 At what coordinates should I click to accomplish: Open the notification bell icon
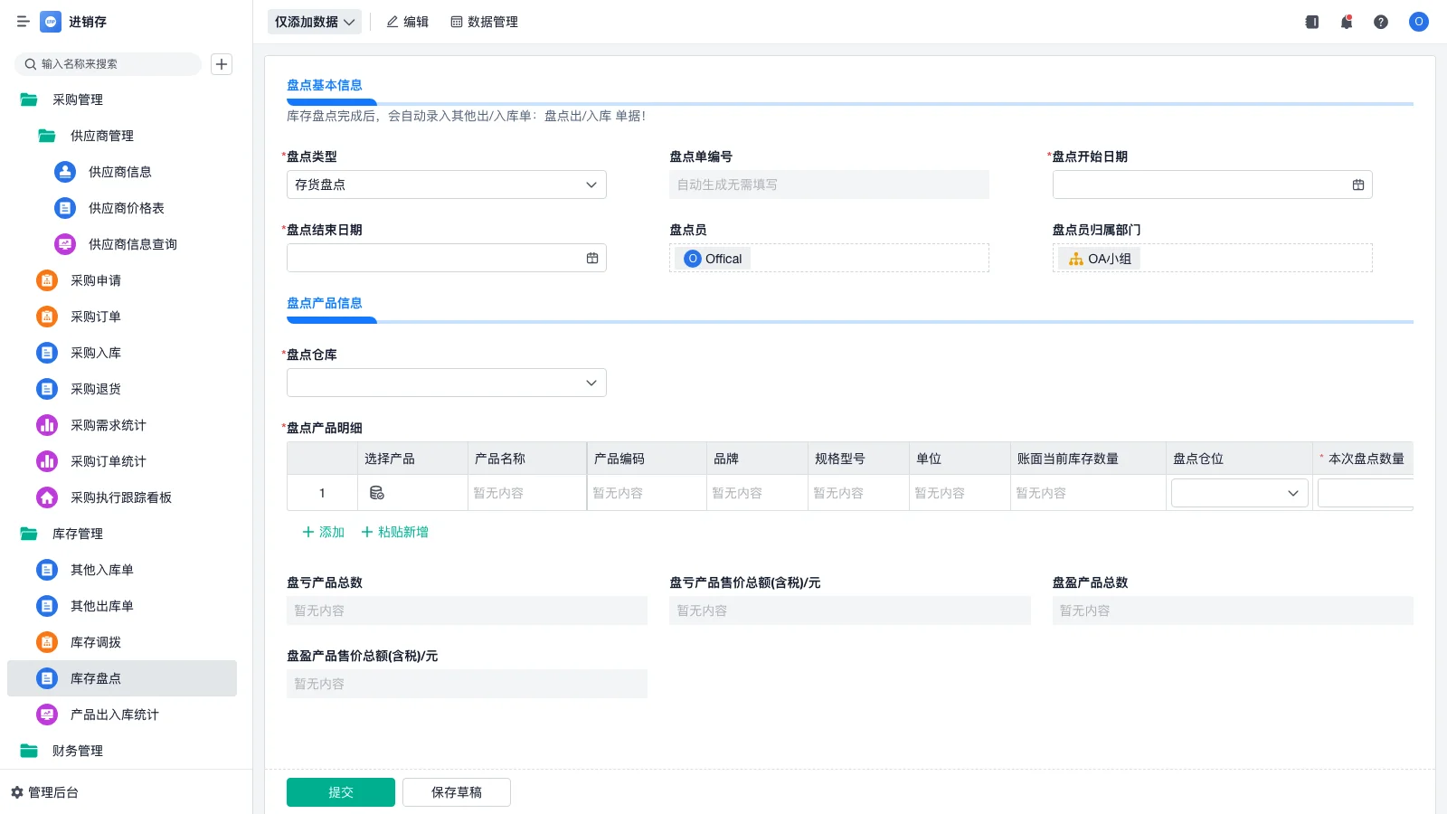[1347, 22]
